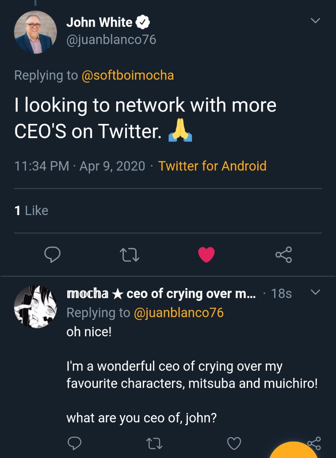Tap Twitter for Android source link
This screenshot has width=336, height=458.
[212, 166]
